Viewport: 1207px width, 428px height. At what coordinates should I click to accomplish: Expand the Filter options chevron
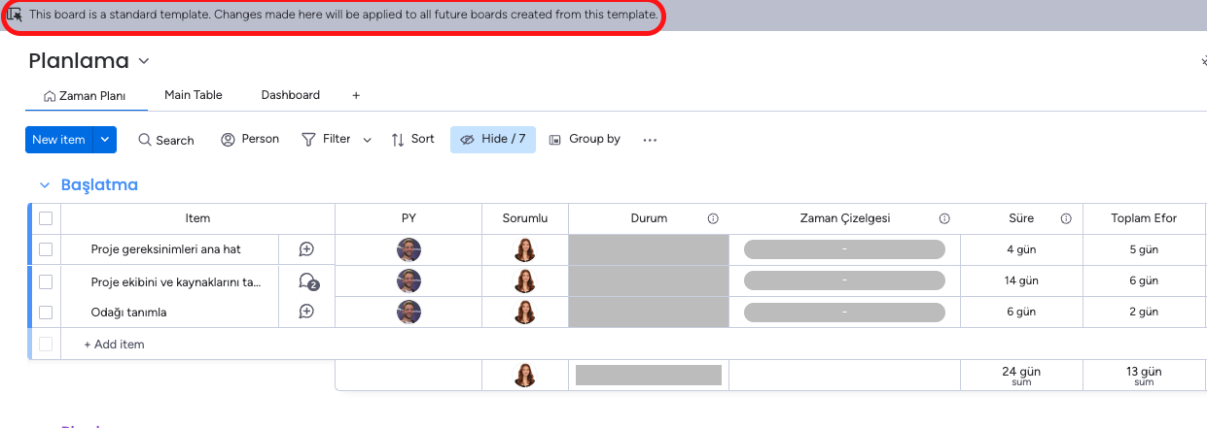(367, 140)
